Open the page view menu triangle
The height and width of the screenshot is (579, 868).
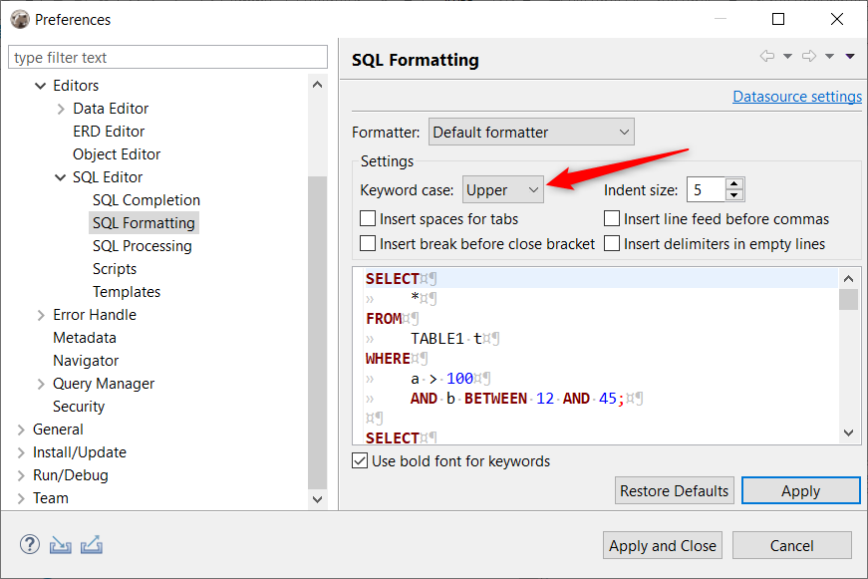tap(850, 56)
